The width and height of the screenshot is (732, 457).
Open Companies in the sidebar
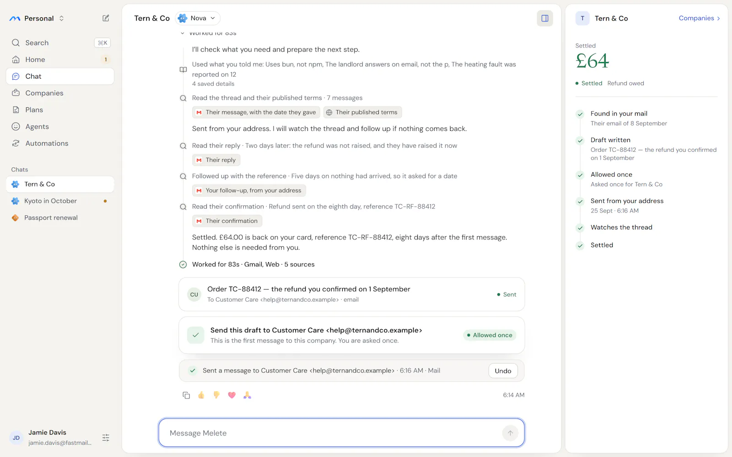[60, 93]
